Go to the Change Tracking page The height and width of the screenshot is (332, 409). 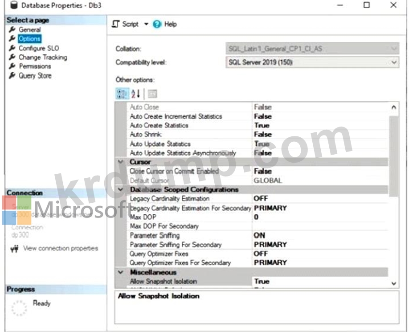pos(42,57)
